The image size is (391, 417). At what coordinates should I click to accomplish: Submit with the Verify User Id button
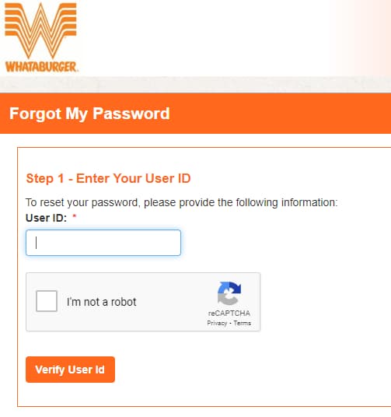click(x=70, y=370)
